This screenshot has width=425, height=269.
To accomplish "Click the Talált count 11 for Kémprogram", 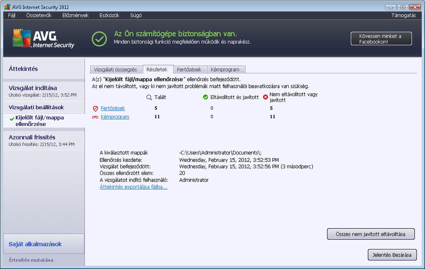I will pos(157,116).
